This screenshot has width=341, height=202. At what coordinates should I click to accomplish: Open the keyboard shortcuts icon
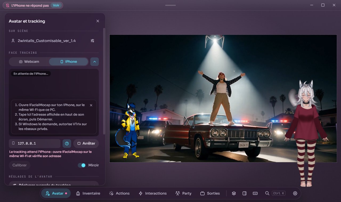pyautogui.click(x=255, y=193)
